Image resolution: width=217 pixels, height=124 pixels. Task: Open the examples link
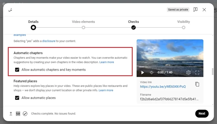[x=20, y=35]
